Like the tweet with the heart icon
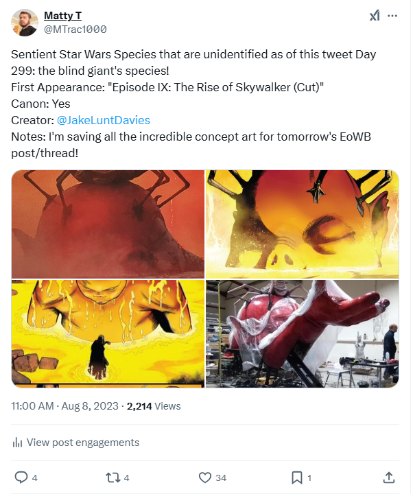 [x=204, y=477]
